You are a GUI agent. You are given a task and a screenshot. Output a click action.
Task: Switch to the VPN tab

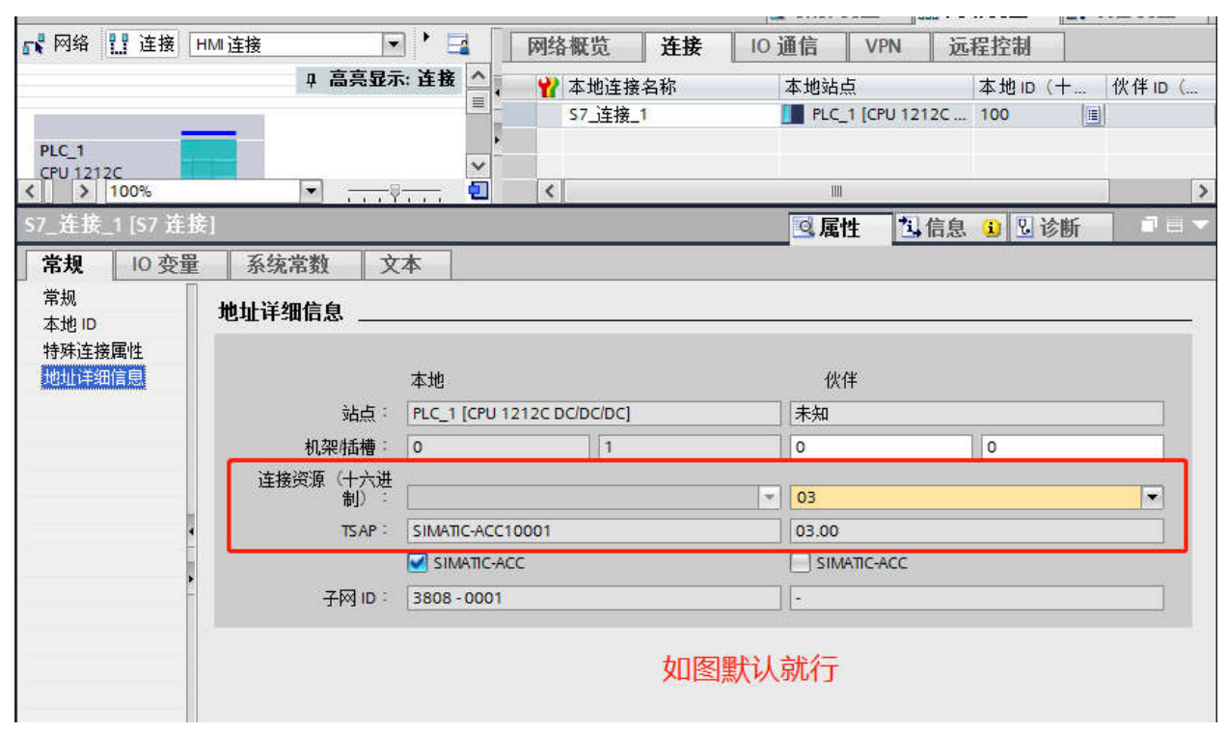pyautogui.click(x=885, y=46)
